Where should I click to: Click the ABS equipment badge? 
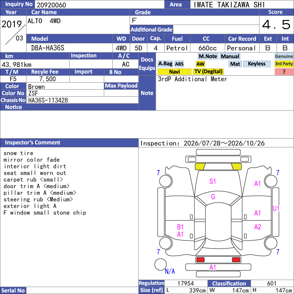179,64
